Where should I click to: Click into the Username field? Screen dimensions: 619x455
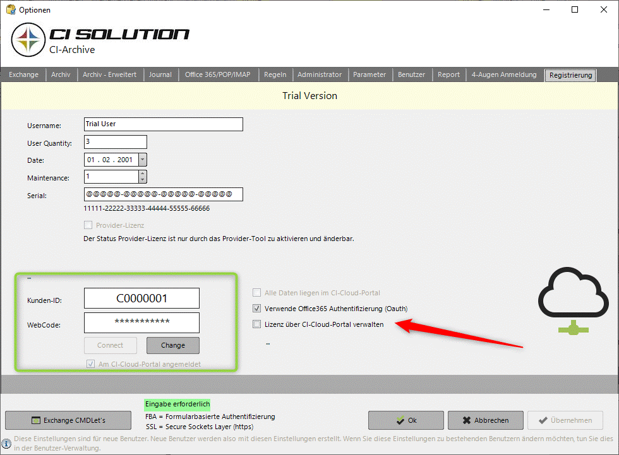tap(163, 124)
